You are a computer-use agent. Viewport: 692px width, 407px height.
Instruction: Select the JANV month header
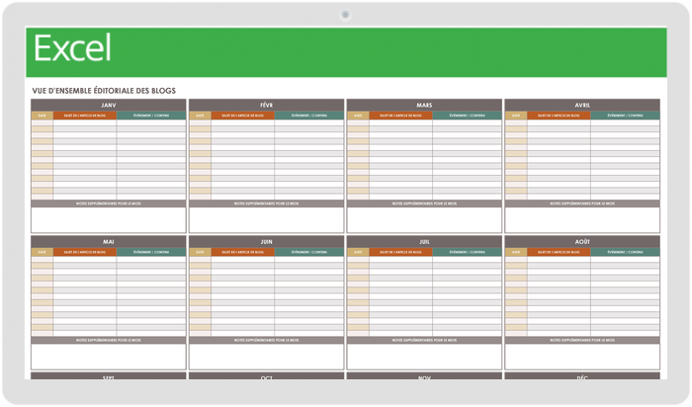point(109,105)
